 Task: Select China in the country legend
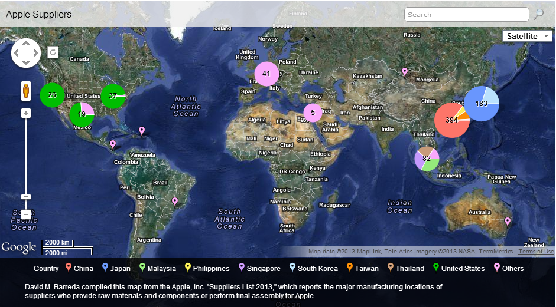(79, 268)
